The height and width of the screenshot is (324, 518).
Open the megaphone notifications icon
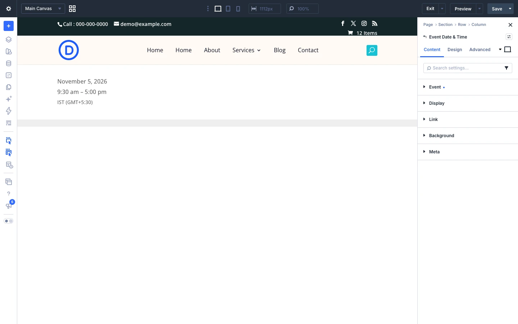[x=9, y=206]
